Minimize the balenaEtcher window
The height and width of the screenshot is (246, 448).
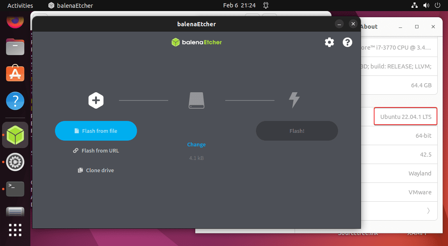(339, 24)
